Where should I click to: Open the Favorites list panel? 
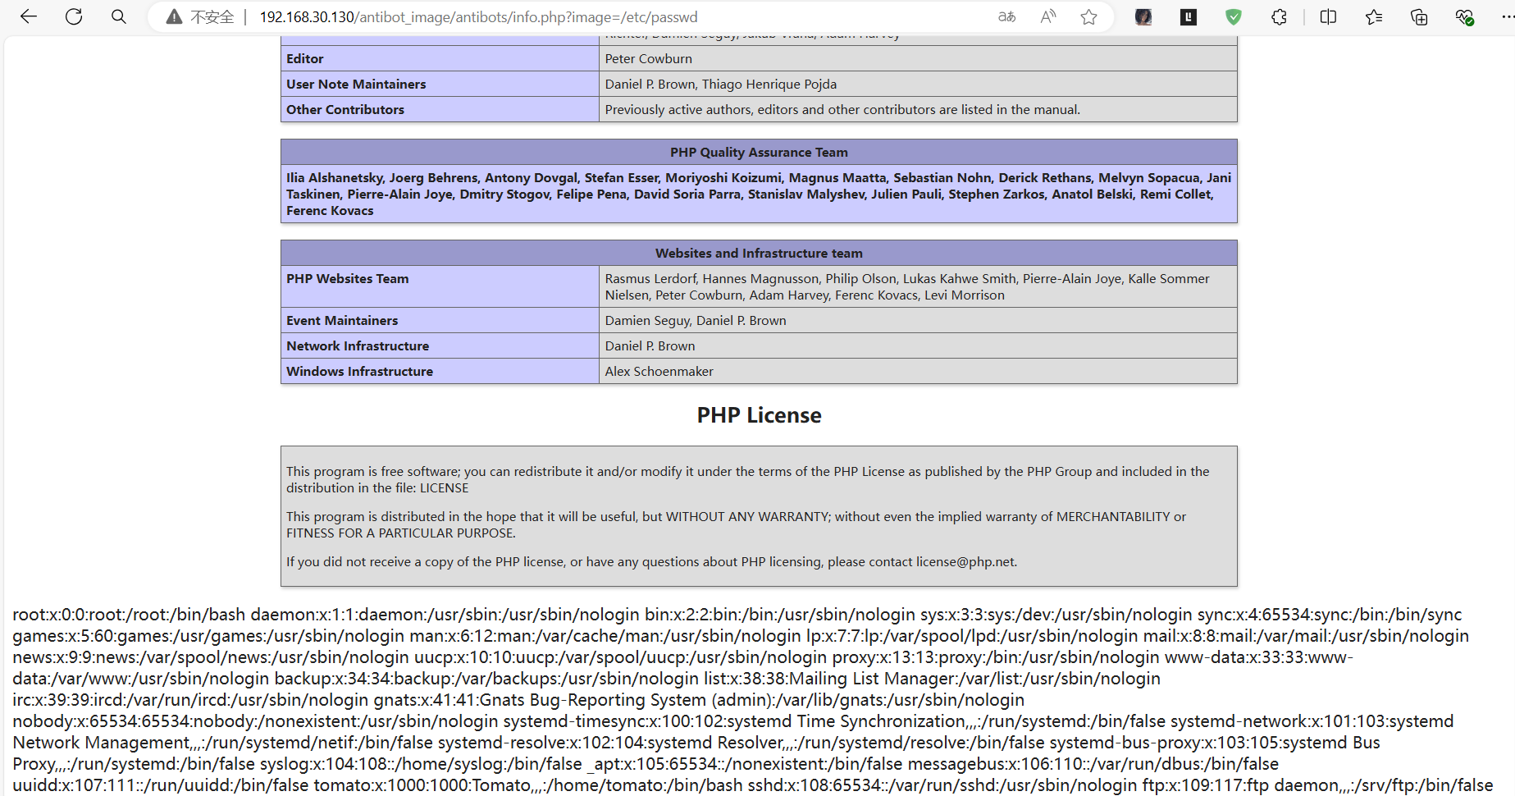1374,16
